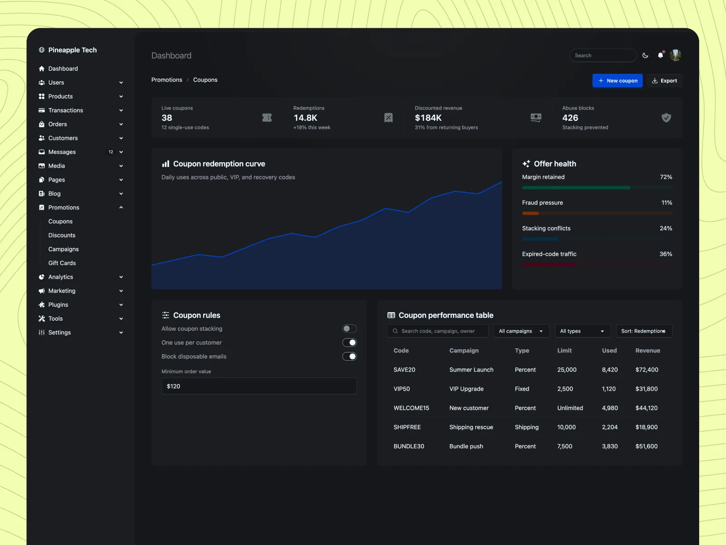This screenshot has width=726, height=545.
Task: Open the All campaigns dropdown
Action: coord(521,331)
